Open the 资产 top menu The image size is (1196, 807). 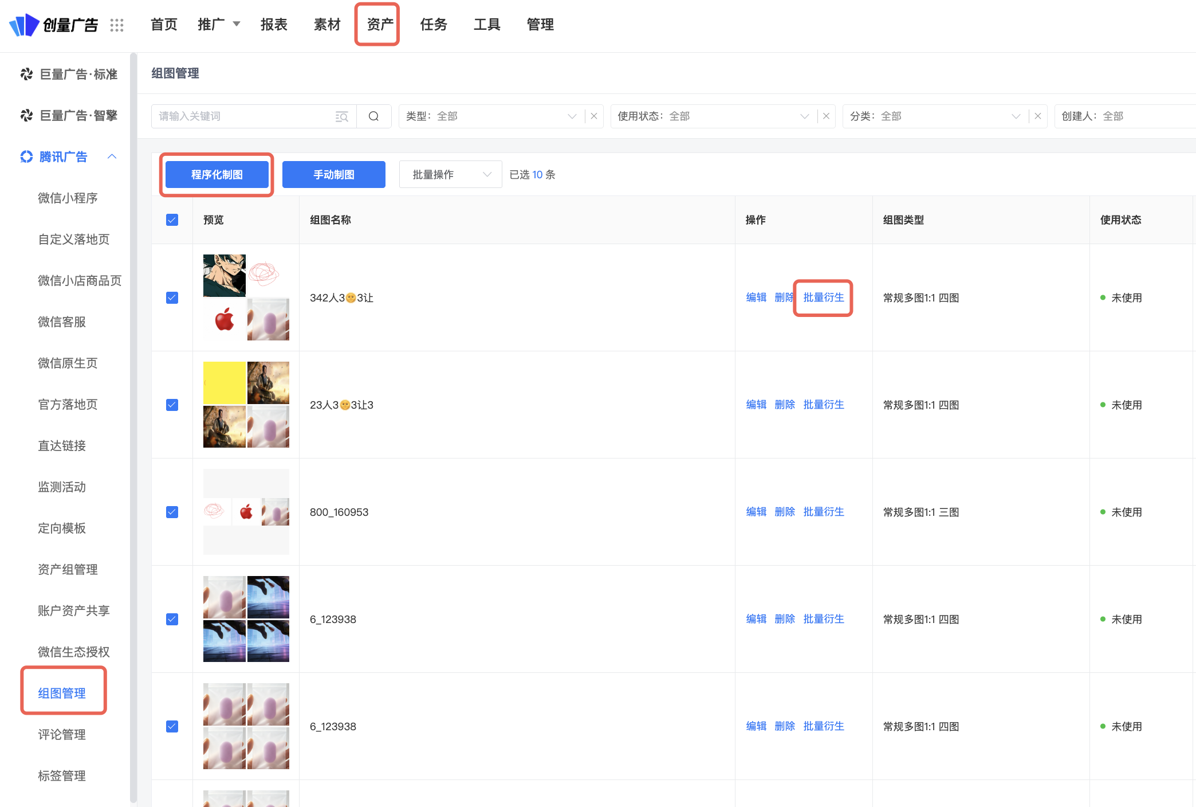point(380,24)
